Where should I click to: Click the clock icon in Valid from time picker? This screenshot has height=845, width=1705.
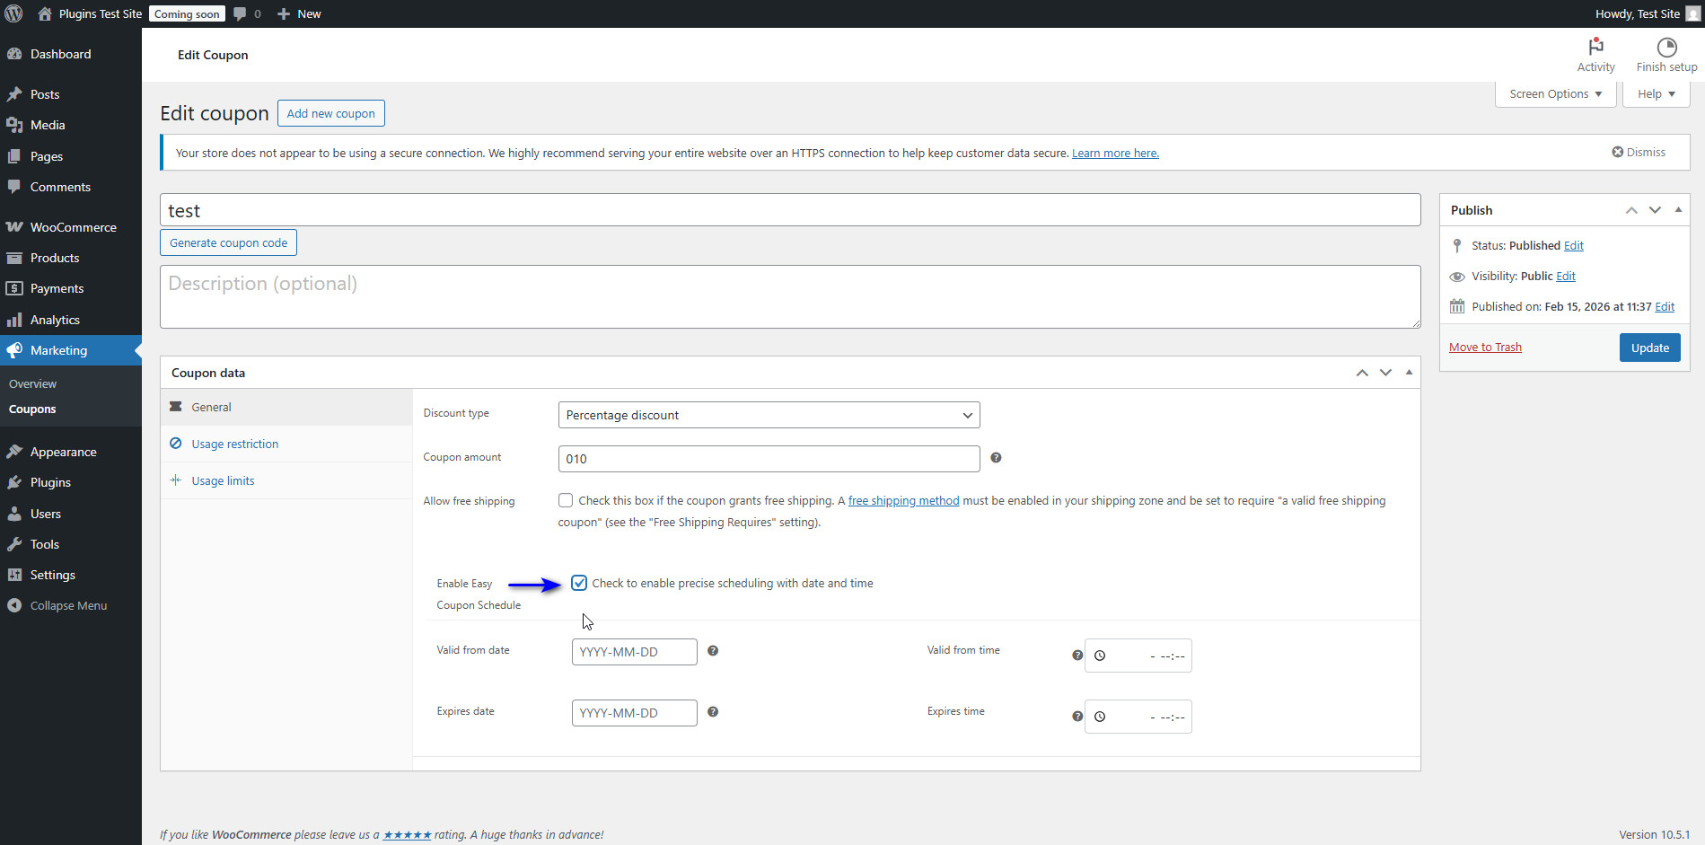[1101, 656]
